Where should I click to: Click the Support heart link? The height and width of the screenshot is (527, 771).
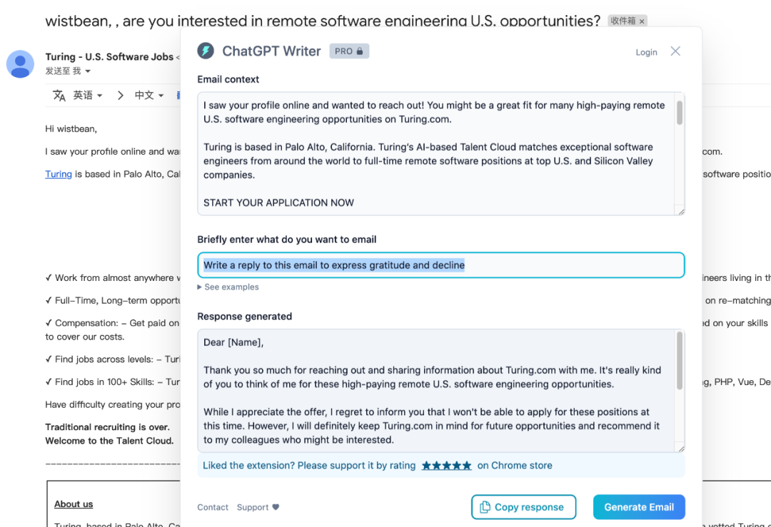[258, 508]
